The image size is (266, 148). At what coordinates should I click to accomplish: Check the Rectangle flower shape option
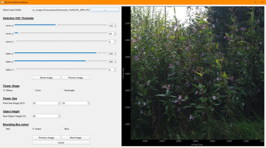63,90
